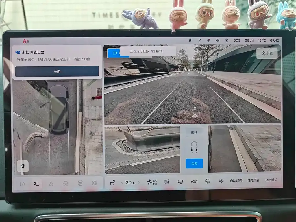Tap the rear camera main view
This screenshot has height=222, width=296.
(x=193, y=85)
